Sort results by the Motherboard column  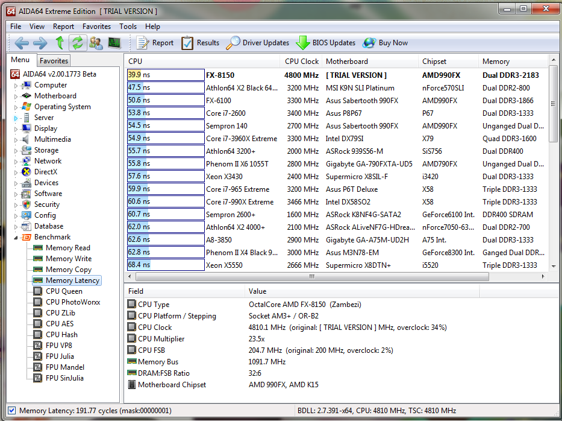[370, 62]
